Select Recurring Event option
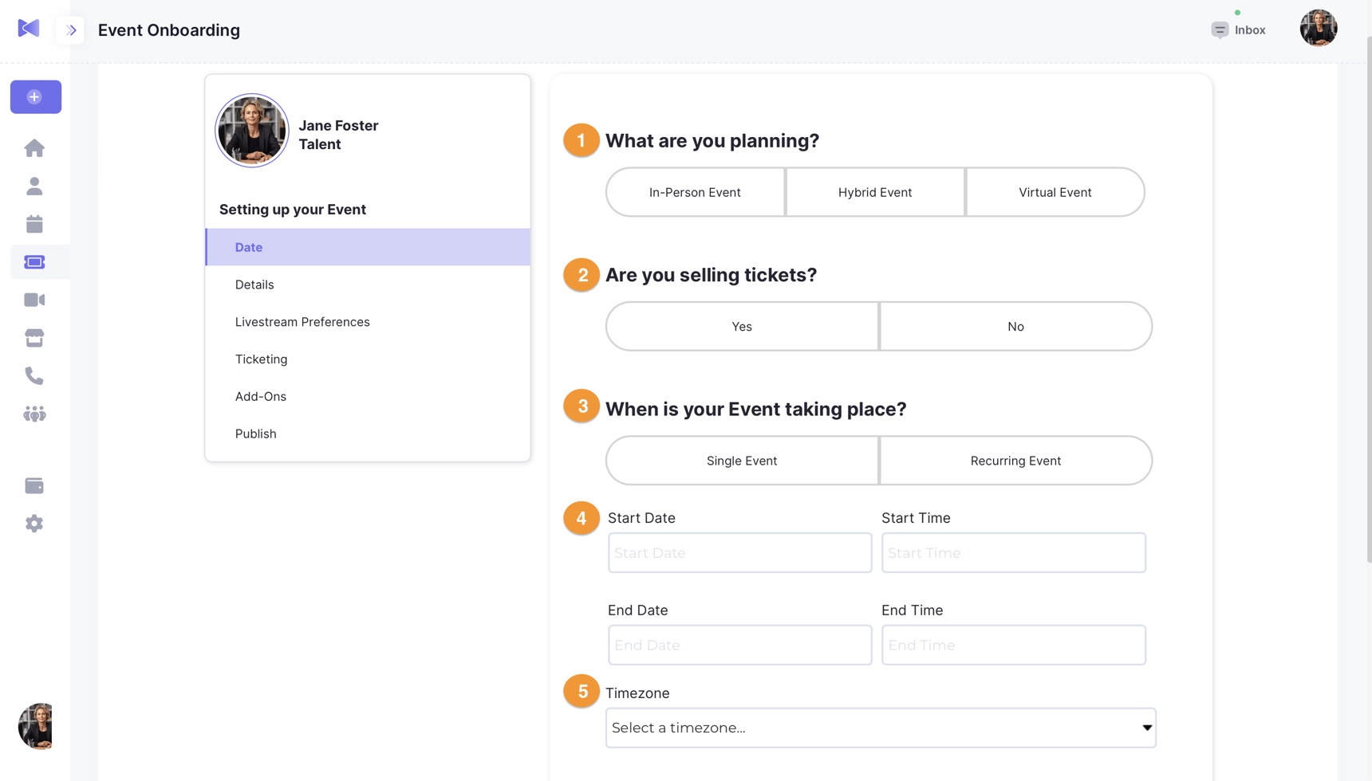This screenshot has height=781, width=1372. [x=1015, y=460]
